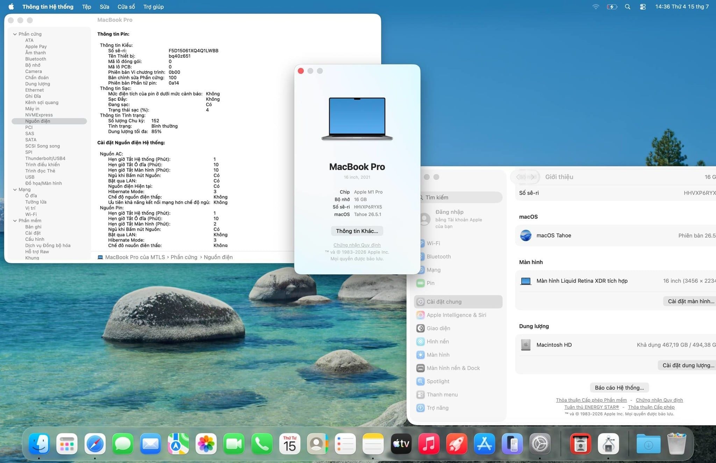Launch the Apps grid icon in the Dock
Image resolution: width=716 pixels, height=463 pixels.
click(x=67, y=444)
